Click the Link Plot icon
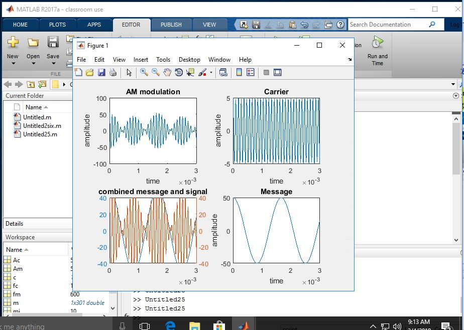This screenshot has width=464, height=330. pos(223,73)
